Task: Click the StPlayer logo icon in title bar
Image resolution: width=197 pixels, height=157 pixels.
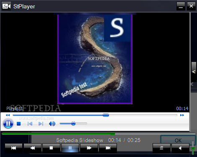Action: 6,6
